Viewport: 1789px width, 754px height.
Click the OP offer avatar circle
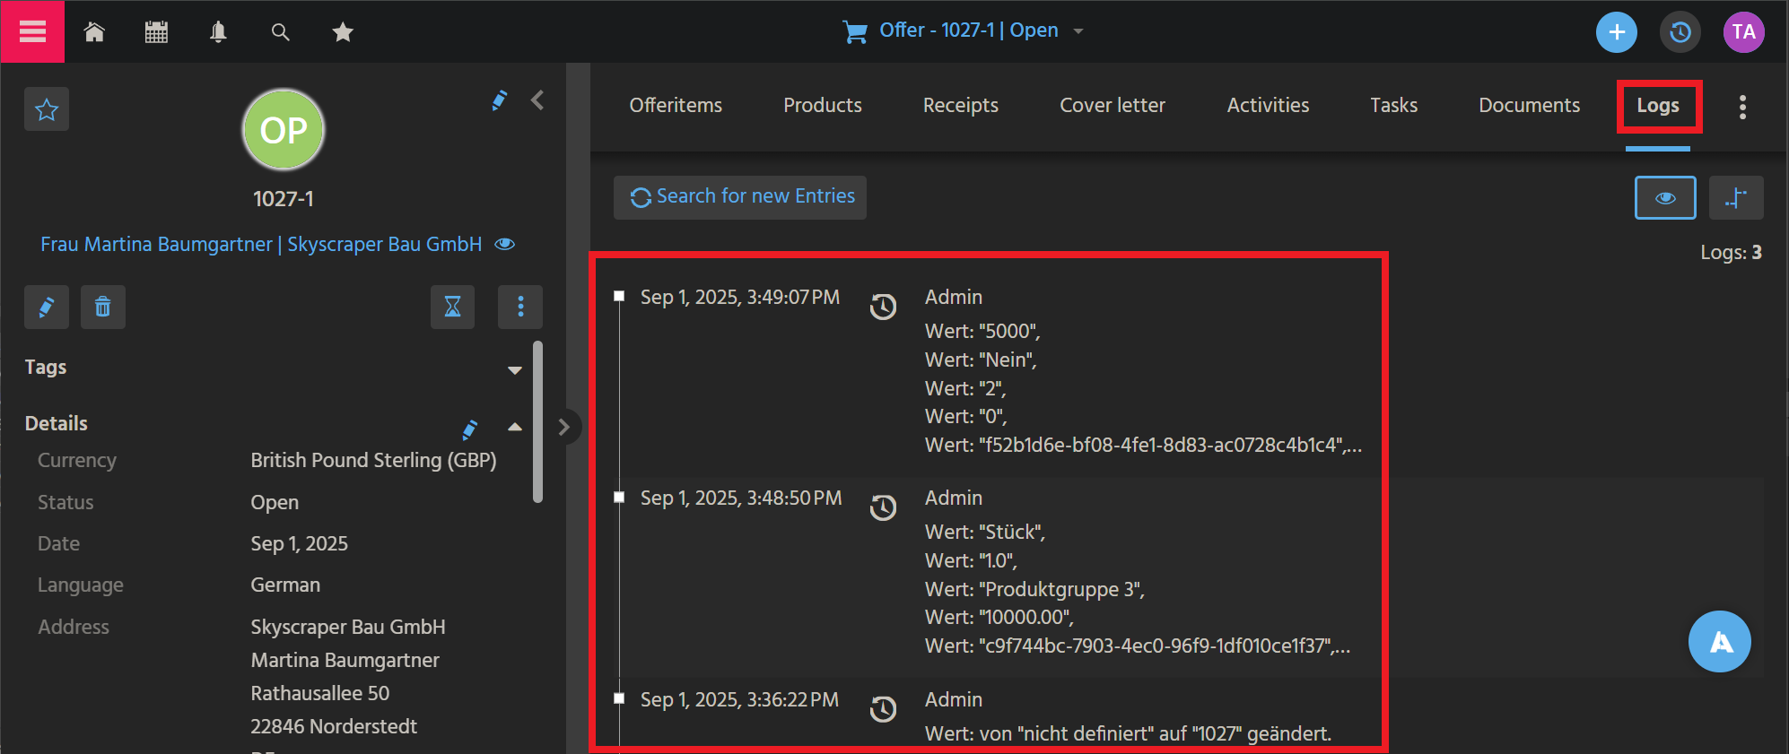point(284,130)
